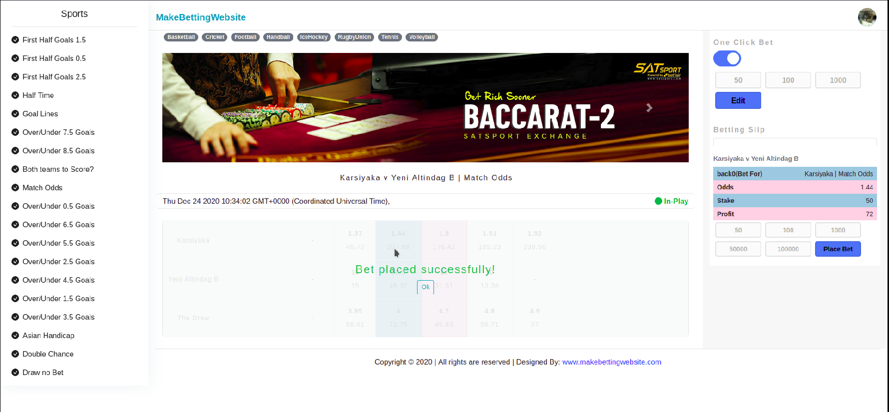Open the Over/Under 2.5 Goals market
This screenshot has width=889, height=412.
tap(58, 262)
